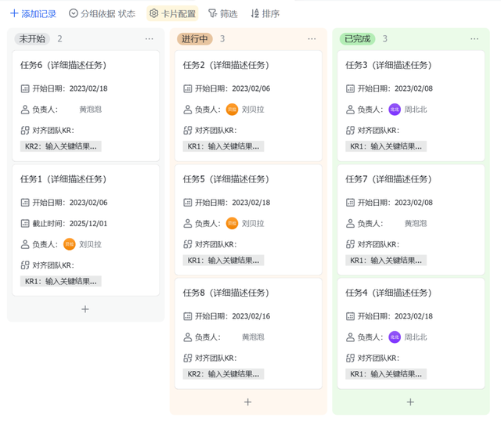
Task: Add a new card under 已完成
Action: pos(410,402)
